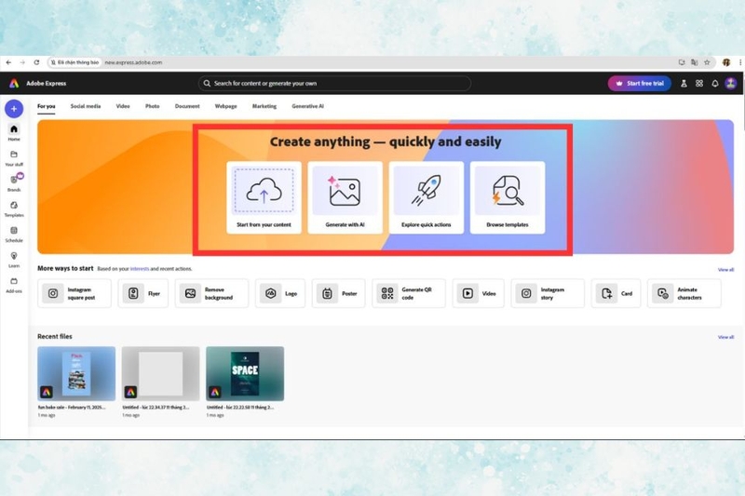Image resolution: width=745 pixels, height=496 pixels.
Task: Choose the Flyer quick start
Action: [x=143, y=293]
